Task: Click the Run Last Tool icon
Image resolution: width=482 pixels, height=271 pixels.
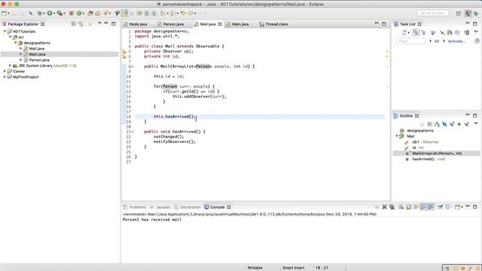Action: 59,14
